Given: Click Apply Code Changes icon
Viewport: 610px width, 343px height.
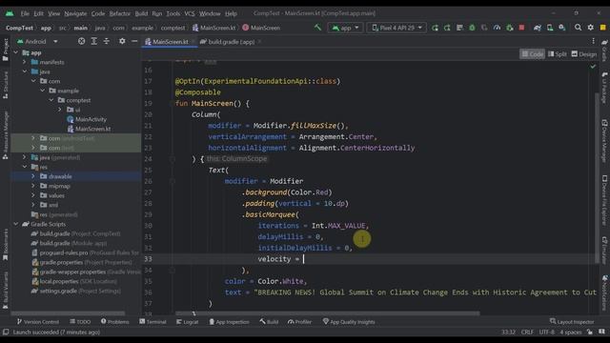Looking at the screenshot, I should click(459, 28).
